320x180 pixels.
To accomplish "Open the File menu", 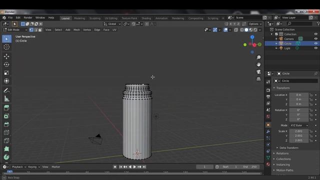I will coord(10,18).
